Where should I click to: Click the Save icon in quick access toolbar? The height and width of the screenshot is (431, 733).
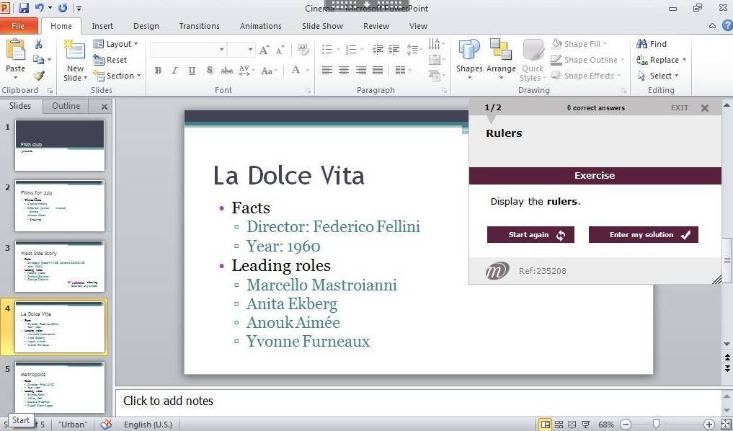pos(24,8)
